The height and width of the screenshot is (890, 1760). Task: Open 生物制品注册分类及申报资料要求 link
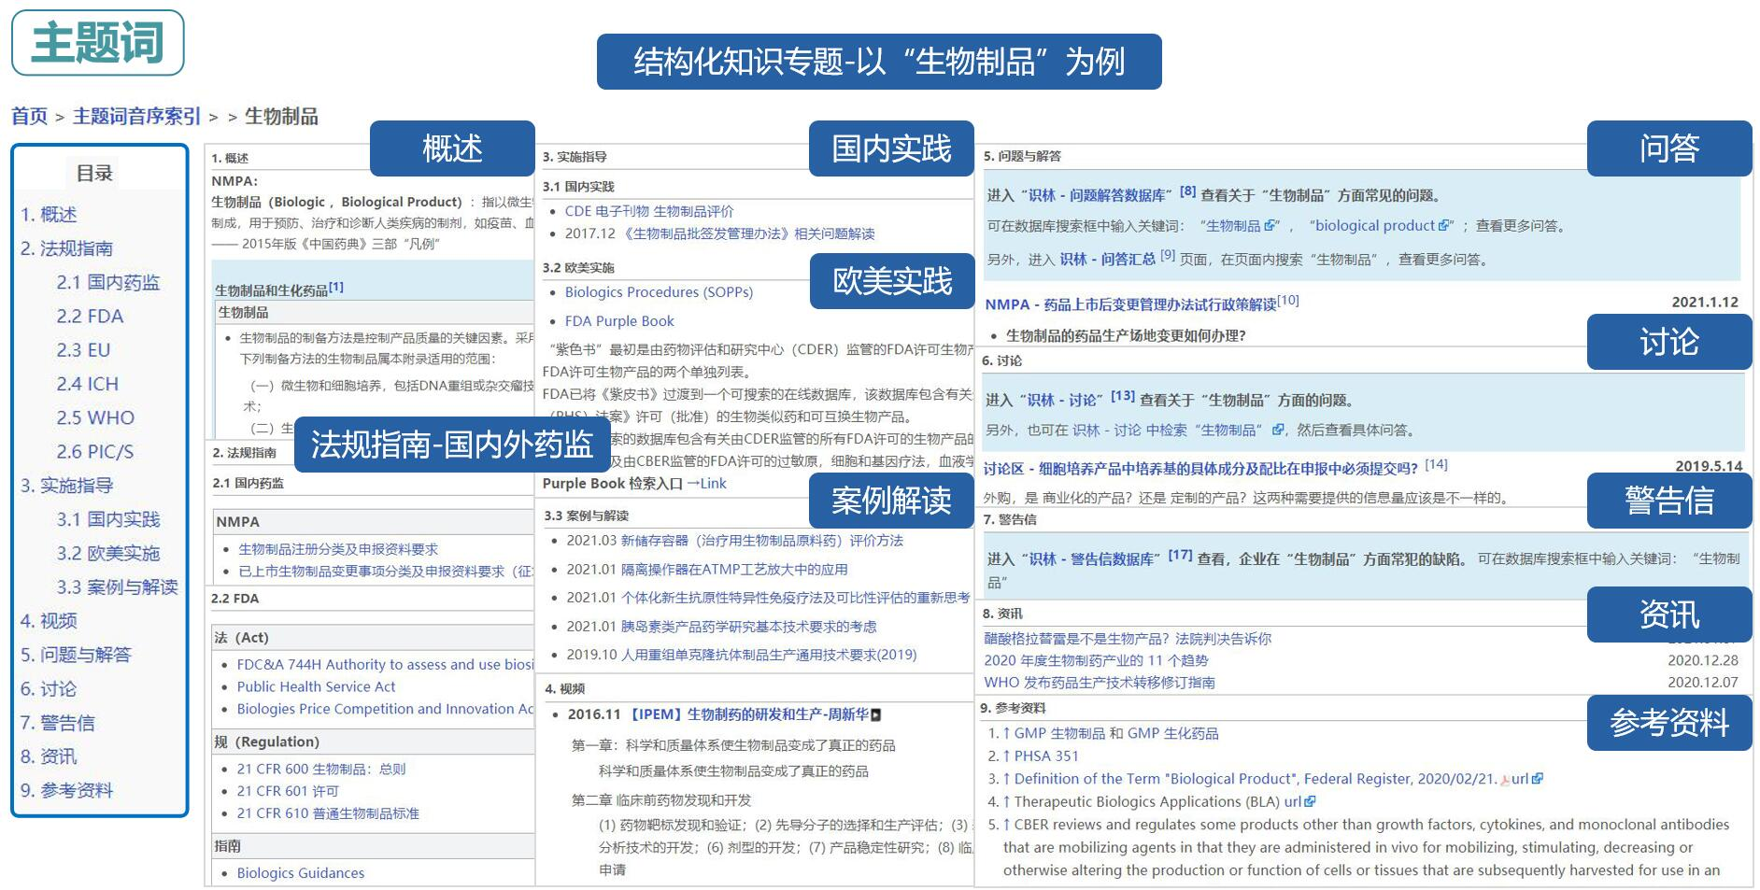coord(338,549)
